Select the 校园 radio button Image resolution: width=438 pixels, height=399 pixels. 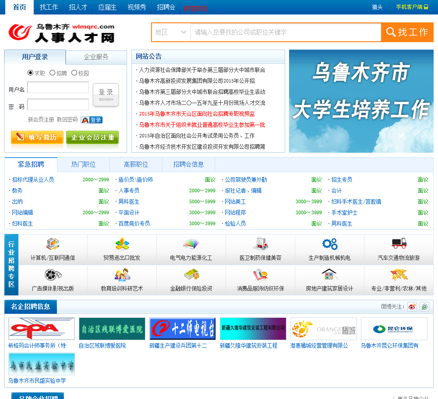74,73
